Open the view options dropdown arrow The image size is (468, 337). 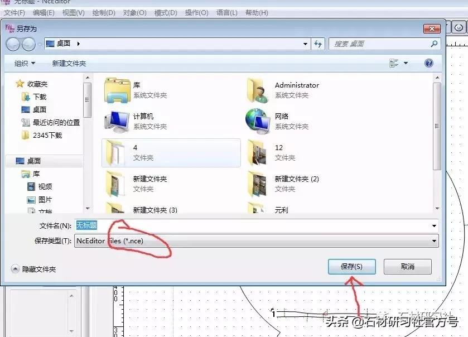[x=406, y=63]
